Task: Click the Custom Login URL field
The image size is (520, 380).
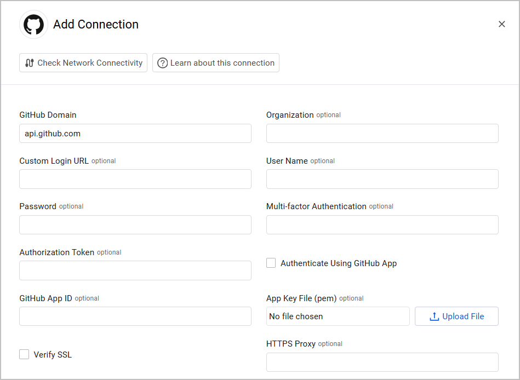Action: (135, 179)
